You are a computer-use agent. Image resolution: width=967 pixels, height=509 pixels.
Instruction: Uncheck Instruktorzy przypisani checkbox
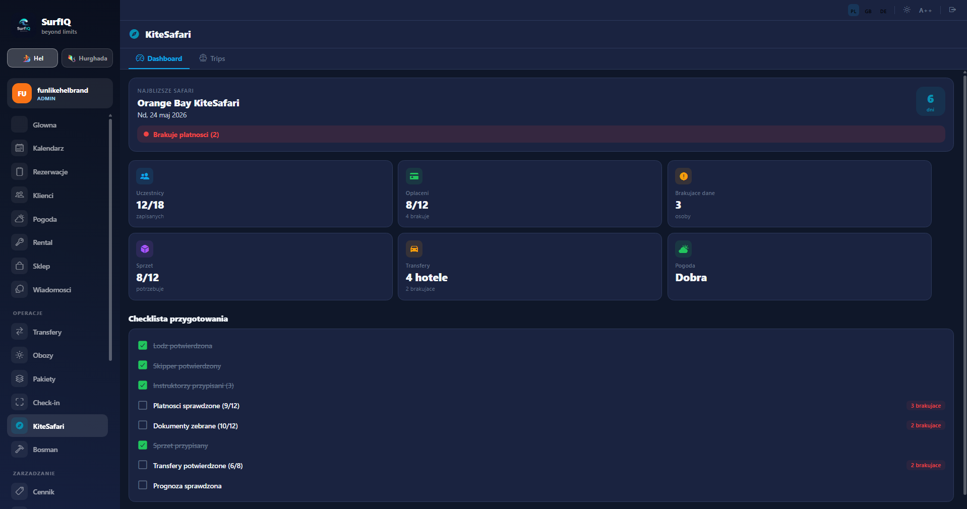click(x=143, y=385)
